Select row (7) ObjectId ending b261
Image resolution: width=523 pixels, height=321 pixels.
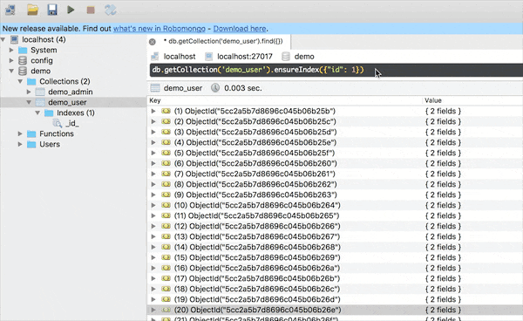pos(255,174)
